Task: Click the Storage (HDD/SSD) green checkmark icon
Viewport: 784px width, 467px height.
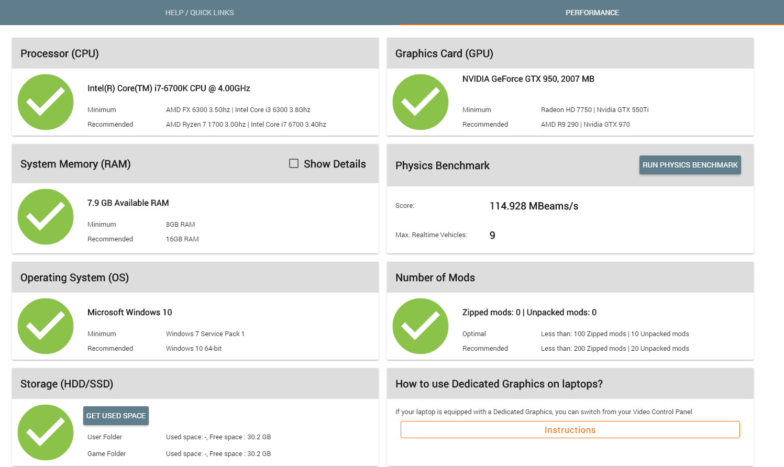Action: coord(46,432)
